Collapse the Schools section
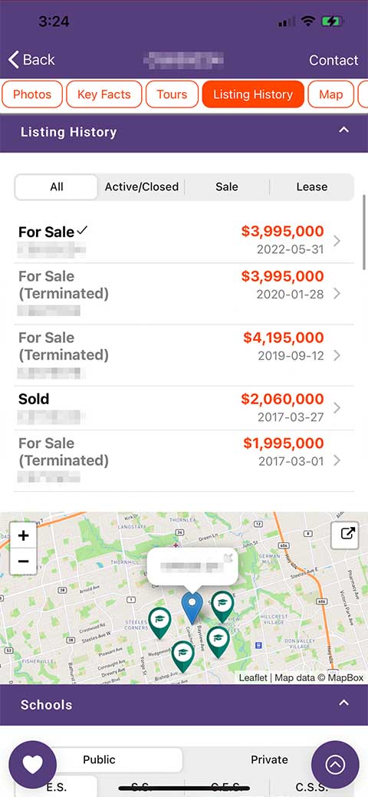Image resolution: width=368 pixels, height=797 pixels. [x=344, y=703]
